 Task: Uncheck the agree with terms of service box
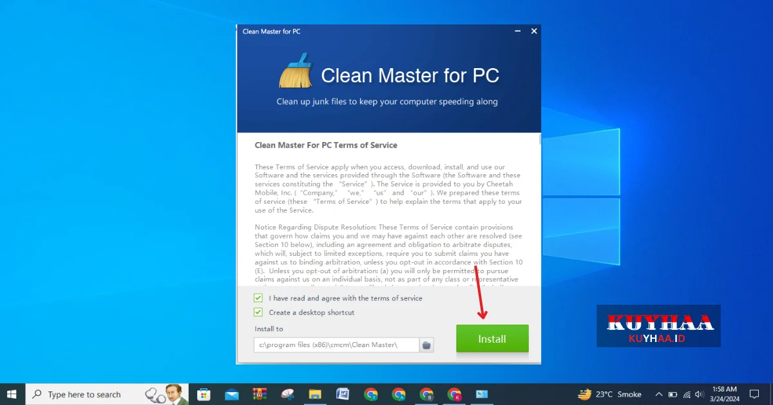click(x=258, y=298)
